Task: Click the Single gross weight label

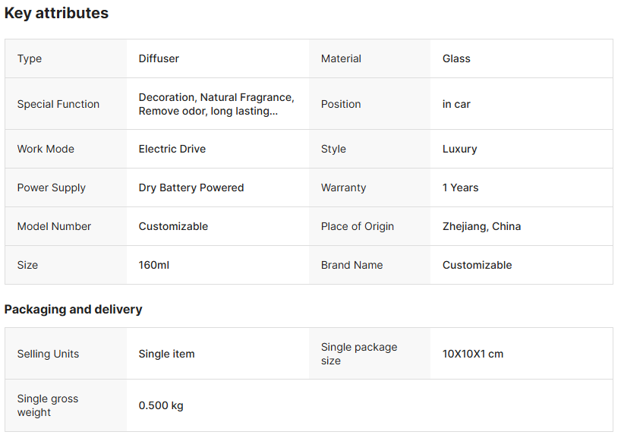Action: point(48,405)
